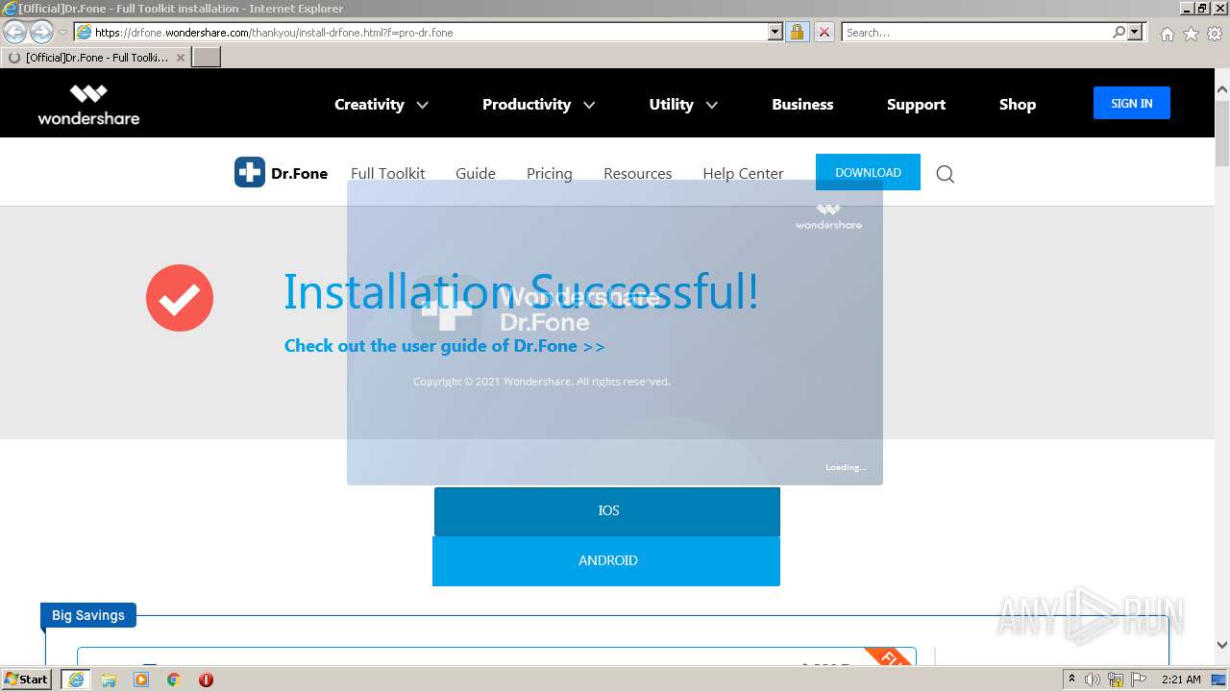View the security lock report icon
This screenshot has height=692, width=1230.
coord(797,32)
